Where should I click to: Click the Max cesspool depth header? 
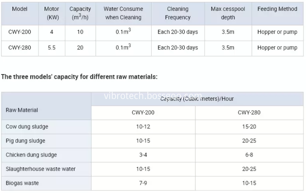(228, 13)
